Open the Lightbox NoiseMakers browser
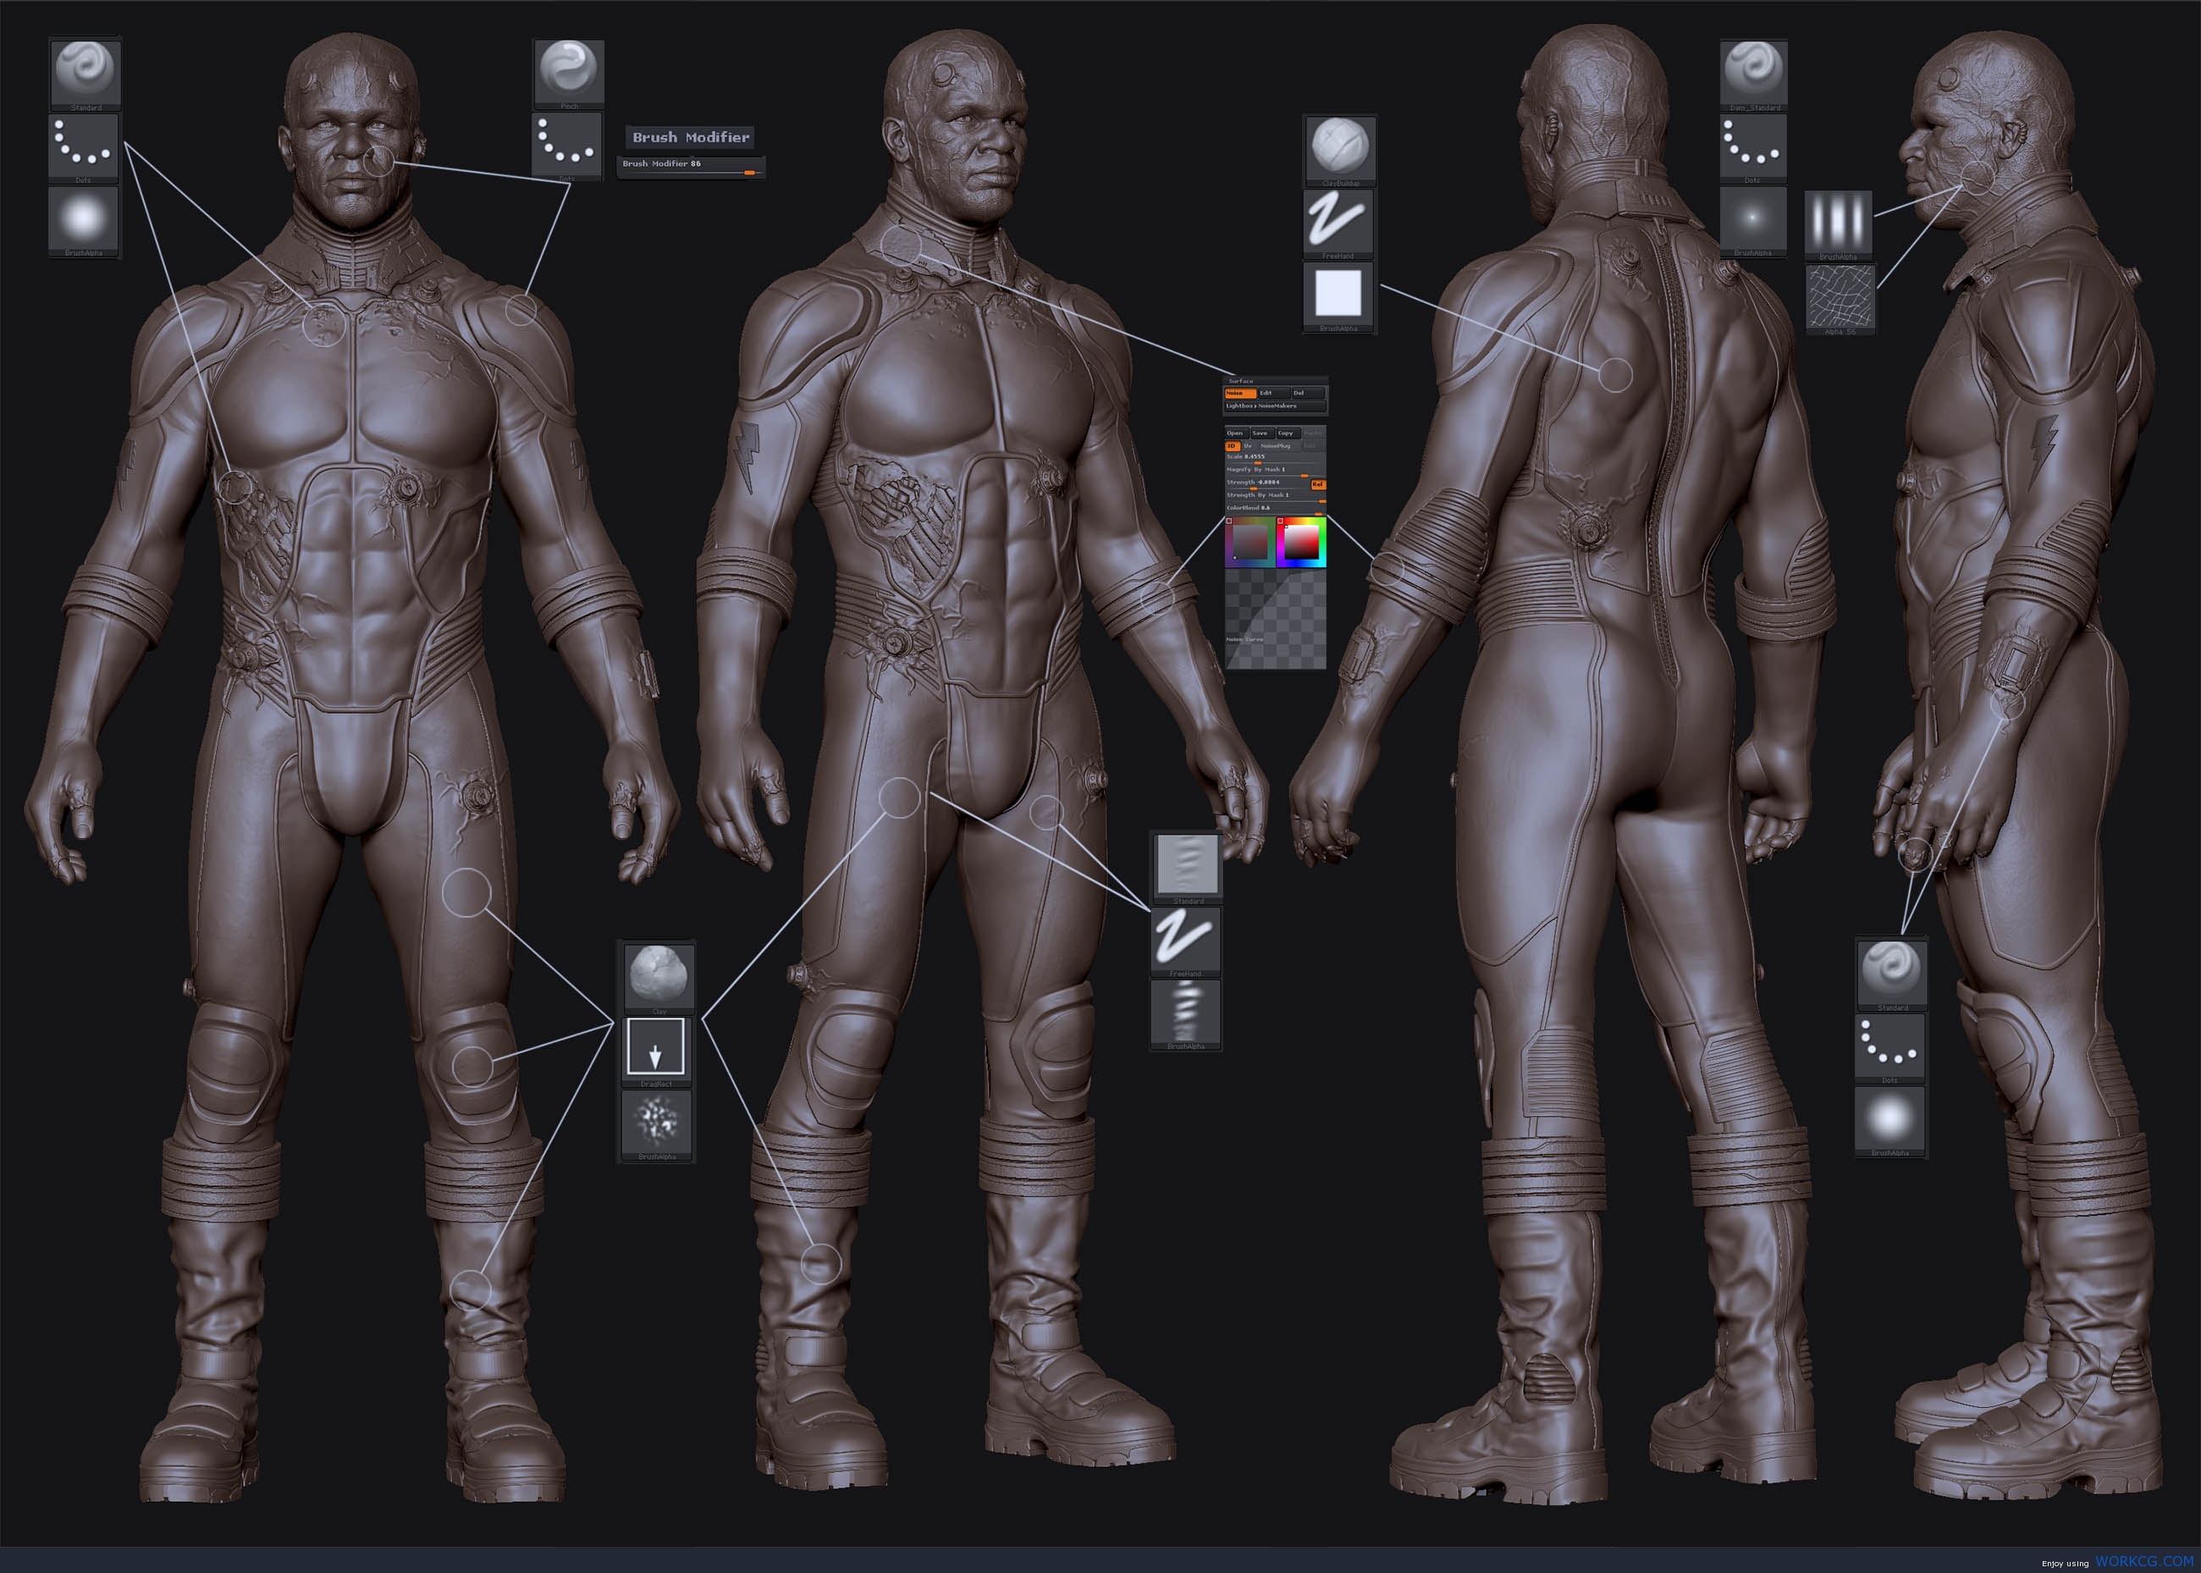This screenshot has width=2201, height=1573. pyautogui.click(x=1277, y=407)
